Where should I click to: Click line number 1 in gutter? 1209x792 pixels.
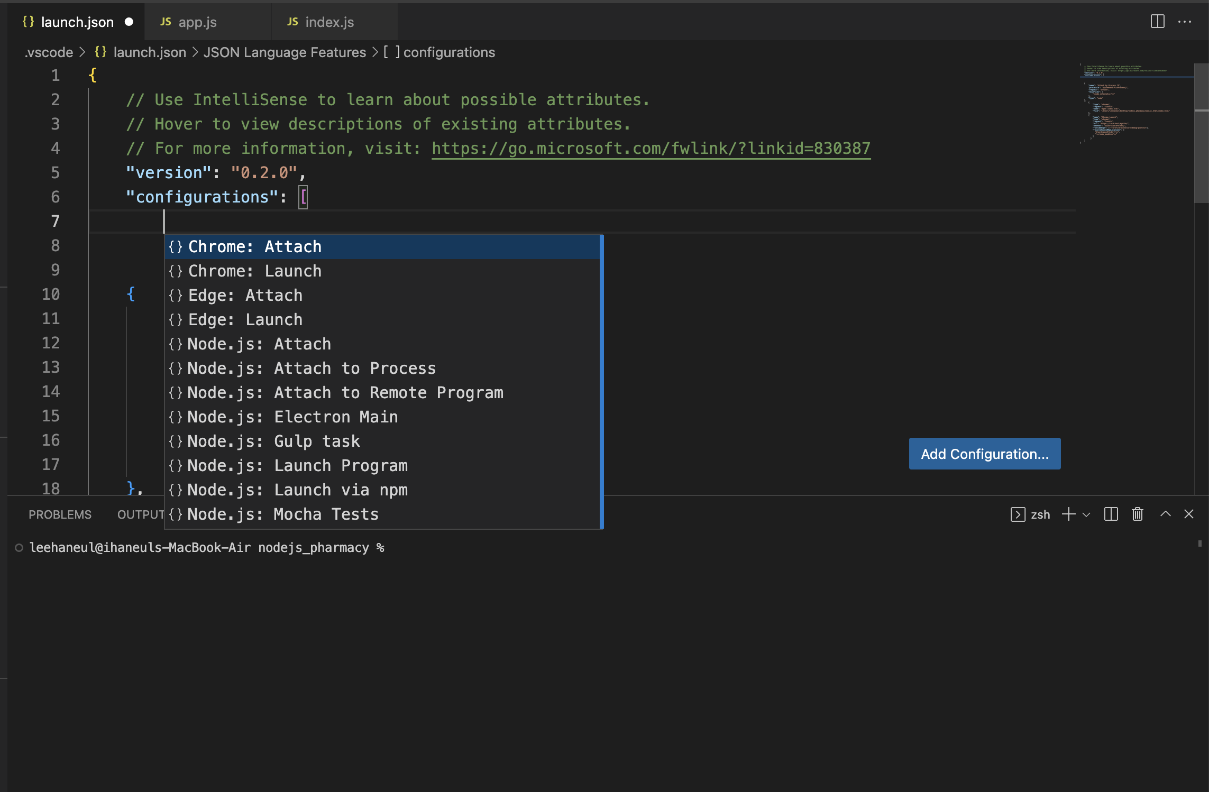click(x=56, y=76)
